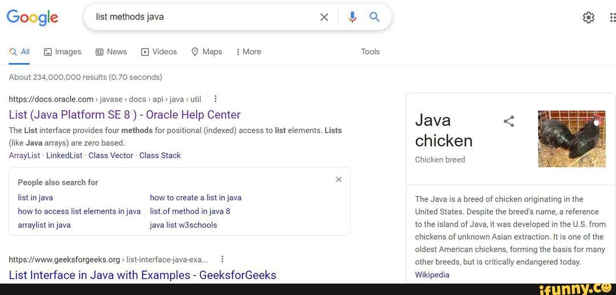Viewport: 616px width, 295px height.
Task: Switch to the Videos tab
Action: coord(159,52)
